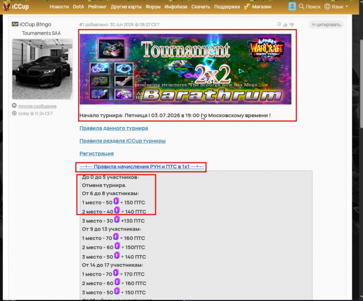The width and height of the screenshot is (363, 301).
Task: Click the Поиск magnifier icon
Action: tap(301, 6)
